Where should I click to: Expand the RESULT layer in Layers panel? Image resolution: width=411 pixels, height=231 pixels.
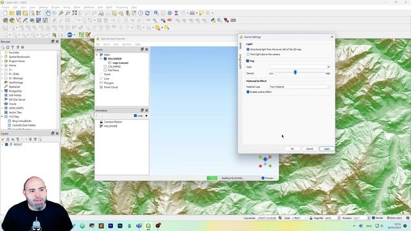click(3, 144)
